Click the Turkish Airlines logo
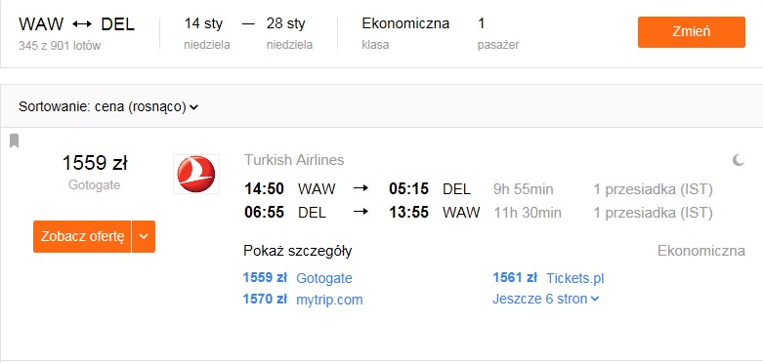This screenshot has width=763, height=363. pos(196,174)
